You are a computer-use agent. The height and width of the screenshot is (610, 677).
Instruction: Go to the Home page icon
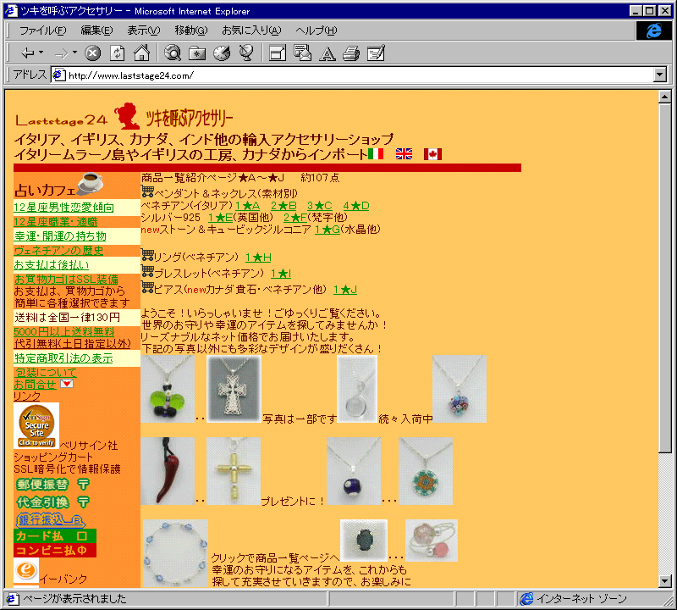pyautogui.click(x=141, y=53)
